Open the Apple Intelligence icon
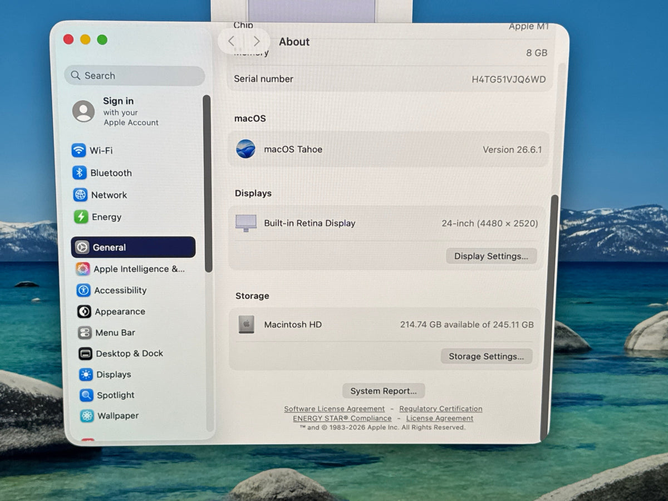This screenshot has height=501, width=668. click(x=83, y=269)
